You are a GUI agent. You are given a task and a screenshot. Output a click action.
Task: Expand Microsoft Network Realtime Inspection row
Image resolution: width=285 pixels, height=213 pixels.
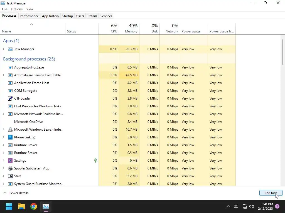tap(3, 114)
